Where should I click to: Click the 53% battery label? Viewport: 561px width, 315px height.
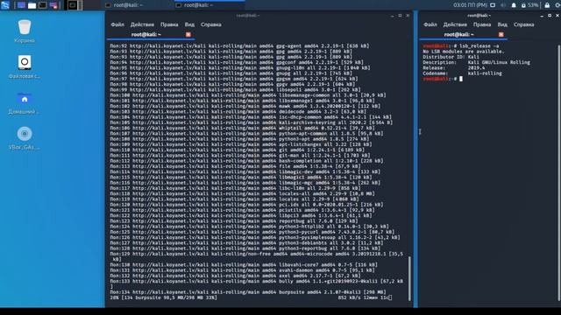533,5
